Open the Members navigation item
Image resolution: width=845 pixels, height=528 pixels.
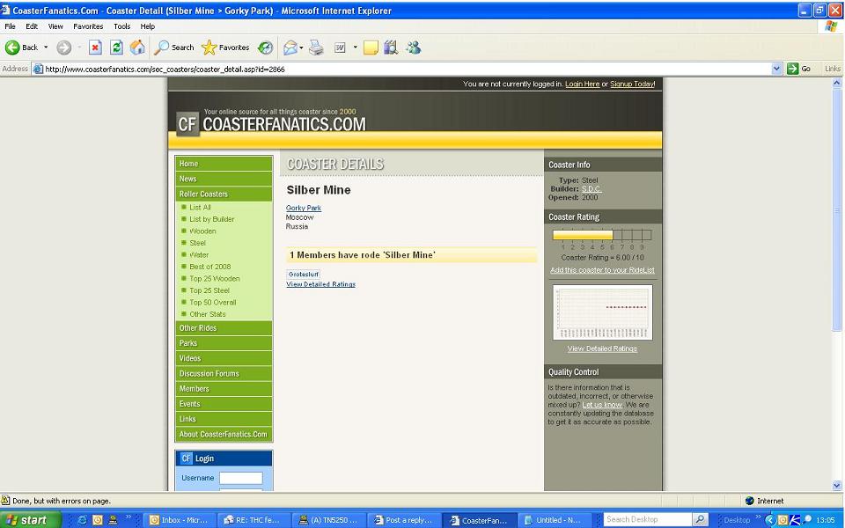point(224,388)
